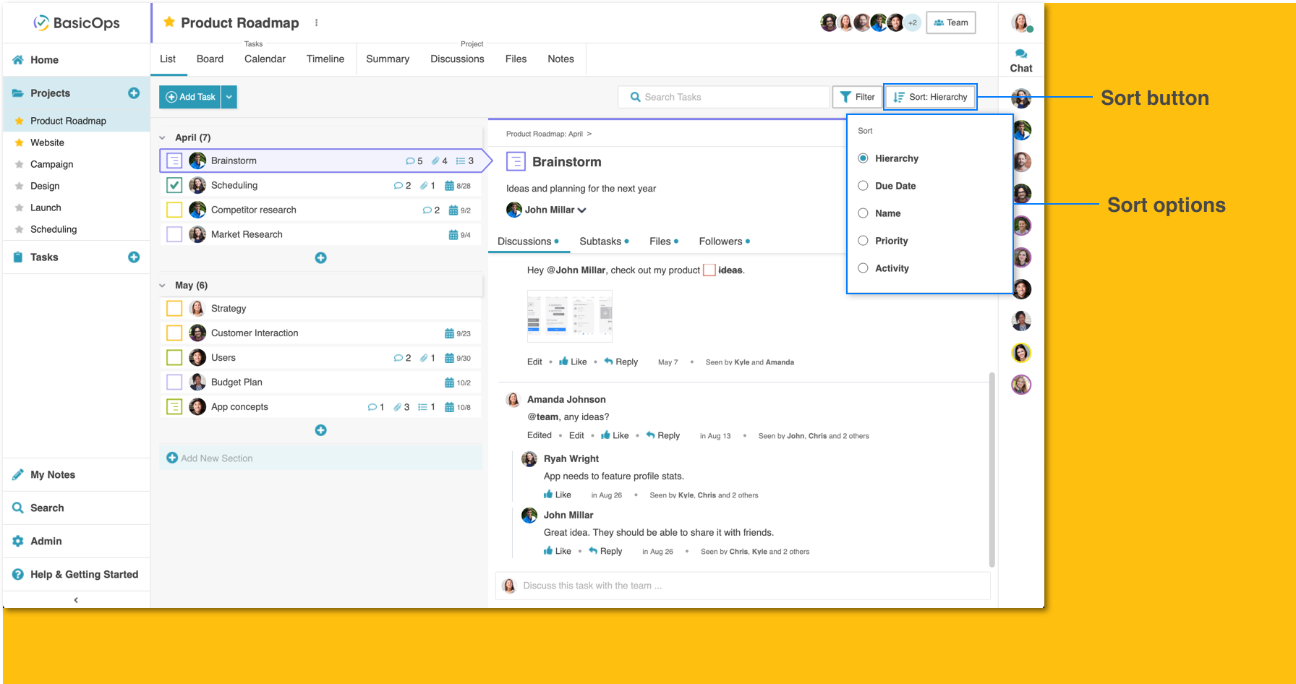Add a new project with plus icon
Viewport: 1296px width, 684px height.
134,93
